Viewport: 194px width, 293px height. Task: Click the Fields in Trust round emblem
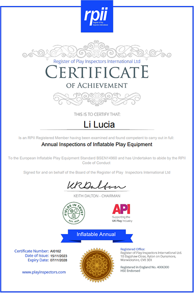(x=74, y=213)
